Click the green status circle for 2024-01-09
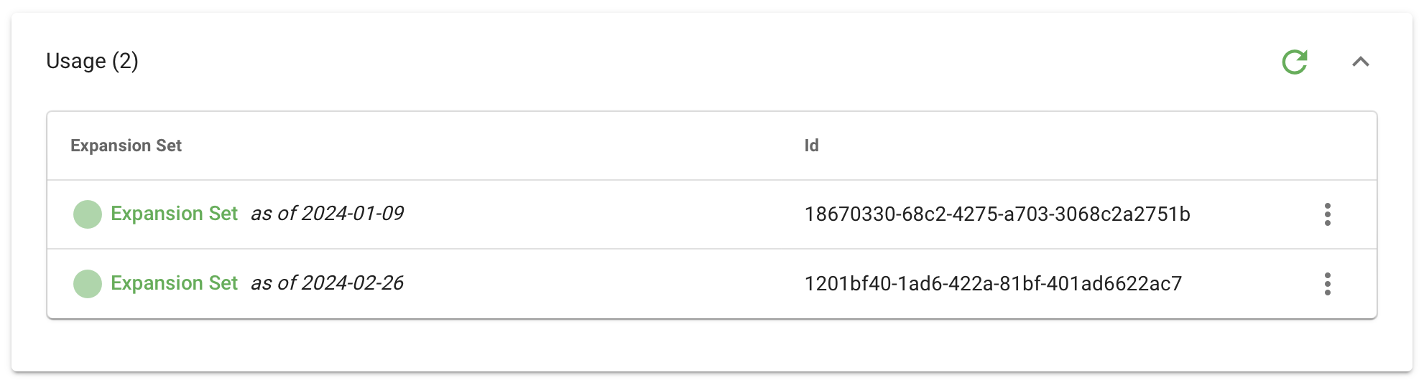 88,214
